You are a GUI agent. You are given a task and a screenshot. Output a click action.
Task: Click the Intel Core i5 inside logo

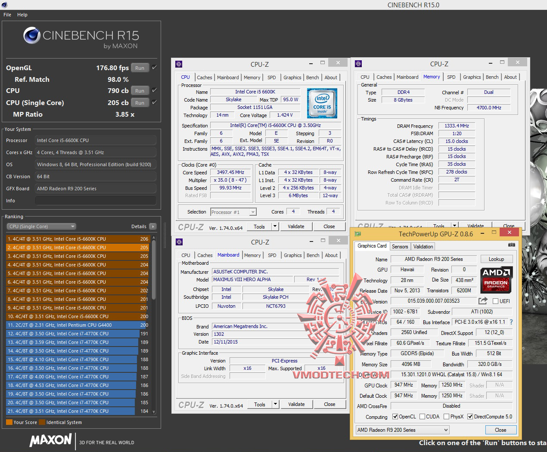[322, 103]
